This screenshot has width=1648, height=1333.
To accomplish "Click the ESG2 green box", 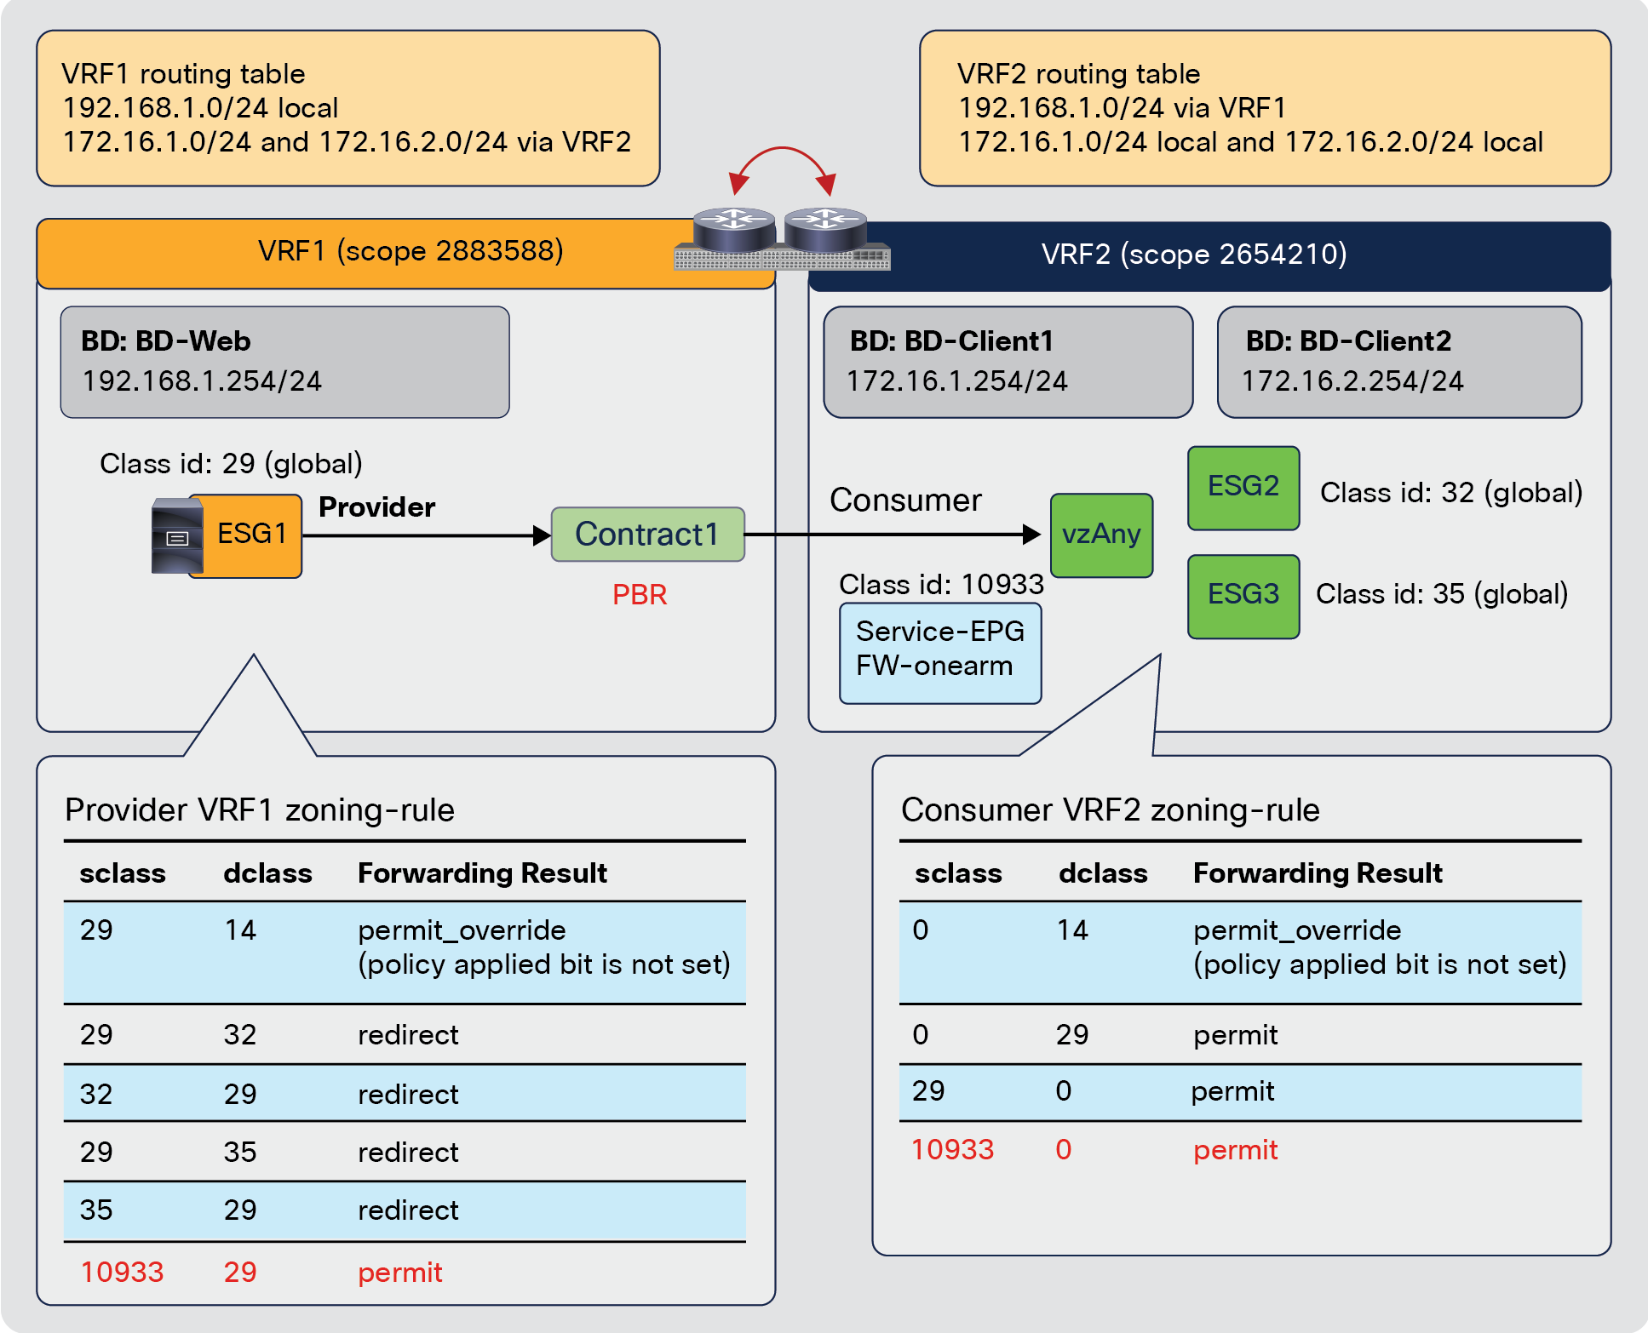I will (1243, 488).
